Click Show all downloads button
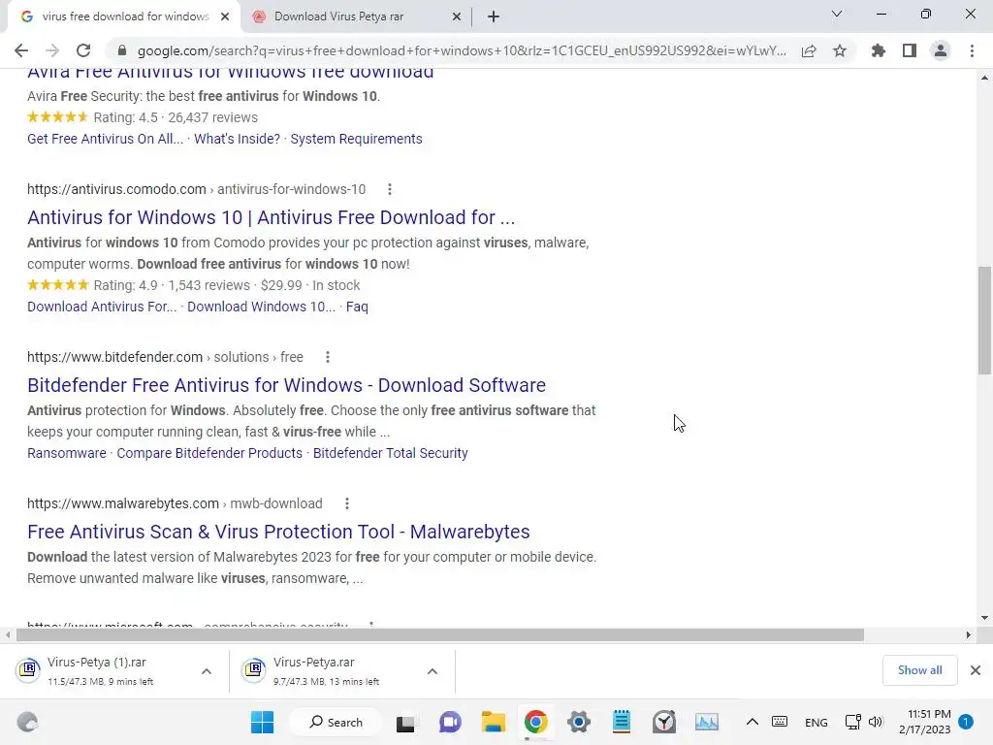 click(919, 670)
